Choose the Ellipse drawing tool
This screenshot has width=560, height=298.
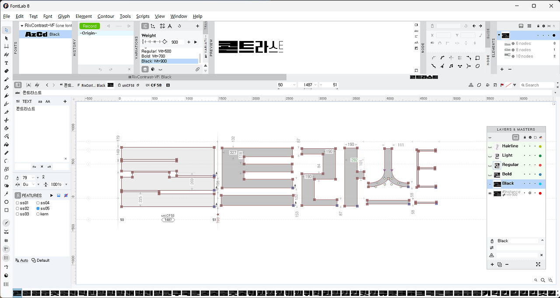click(6, 202)
